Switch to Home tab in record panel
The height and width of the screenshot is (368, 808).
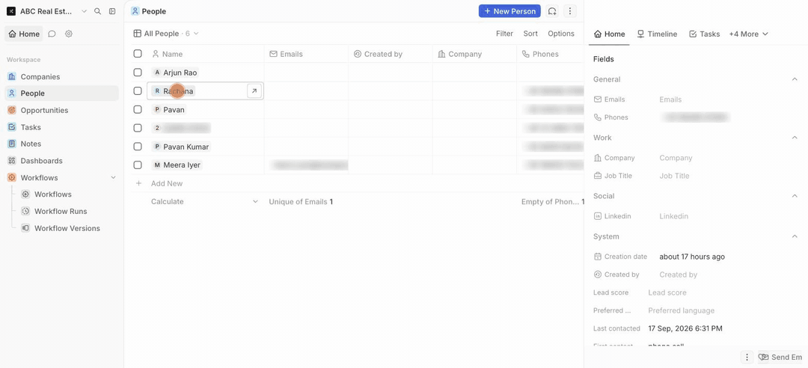pyautogui.click(x=609, y=34)
